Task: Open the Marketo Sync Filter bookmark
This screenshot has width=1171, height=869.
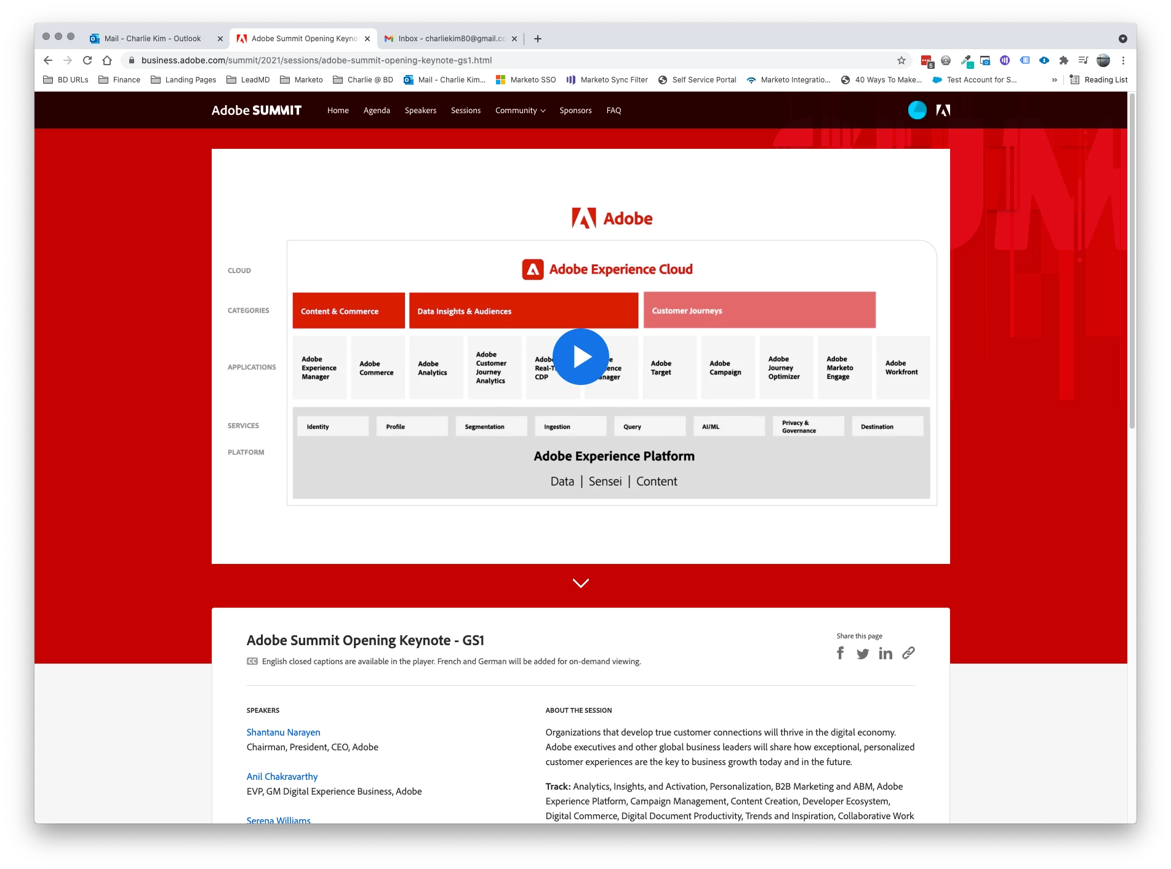Action: (607, 80)
